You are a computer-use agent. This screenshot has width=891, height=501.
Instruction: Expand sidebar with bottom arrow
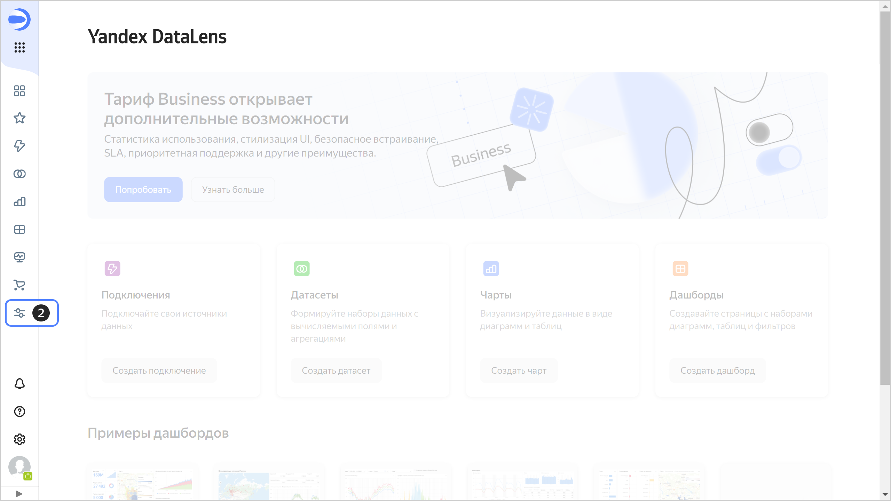tap(19, 494)
